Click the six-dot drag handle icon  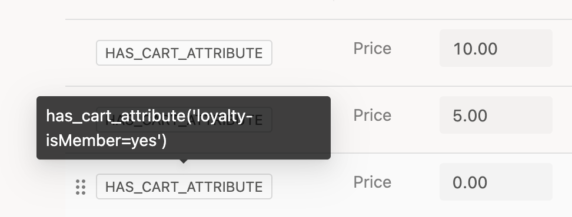(81, 187)
